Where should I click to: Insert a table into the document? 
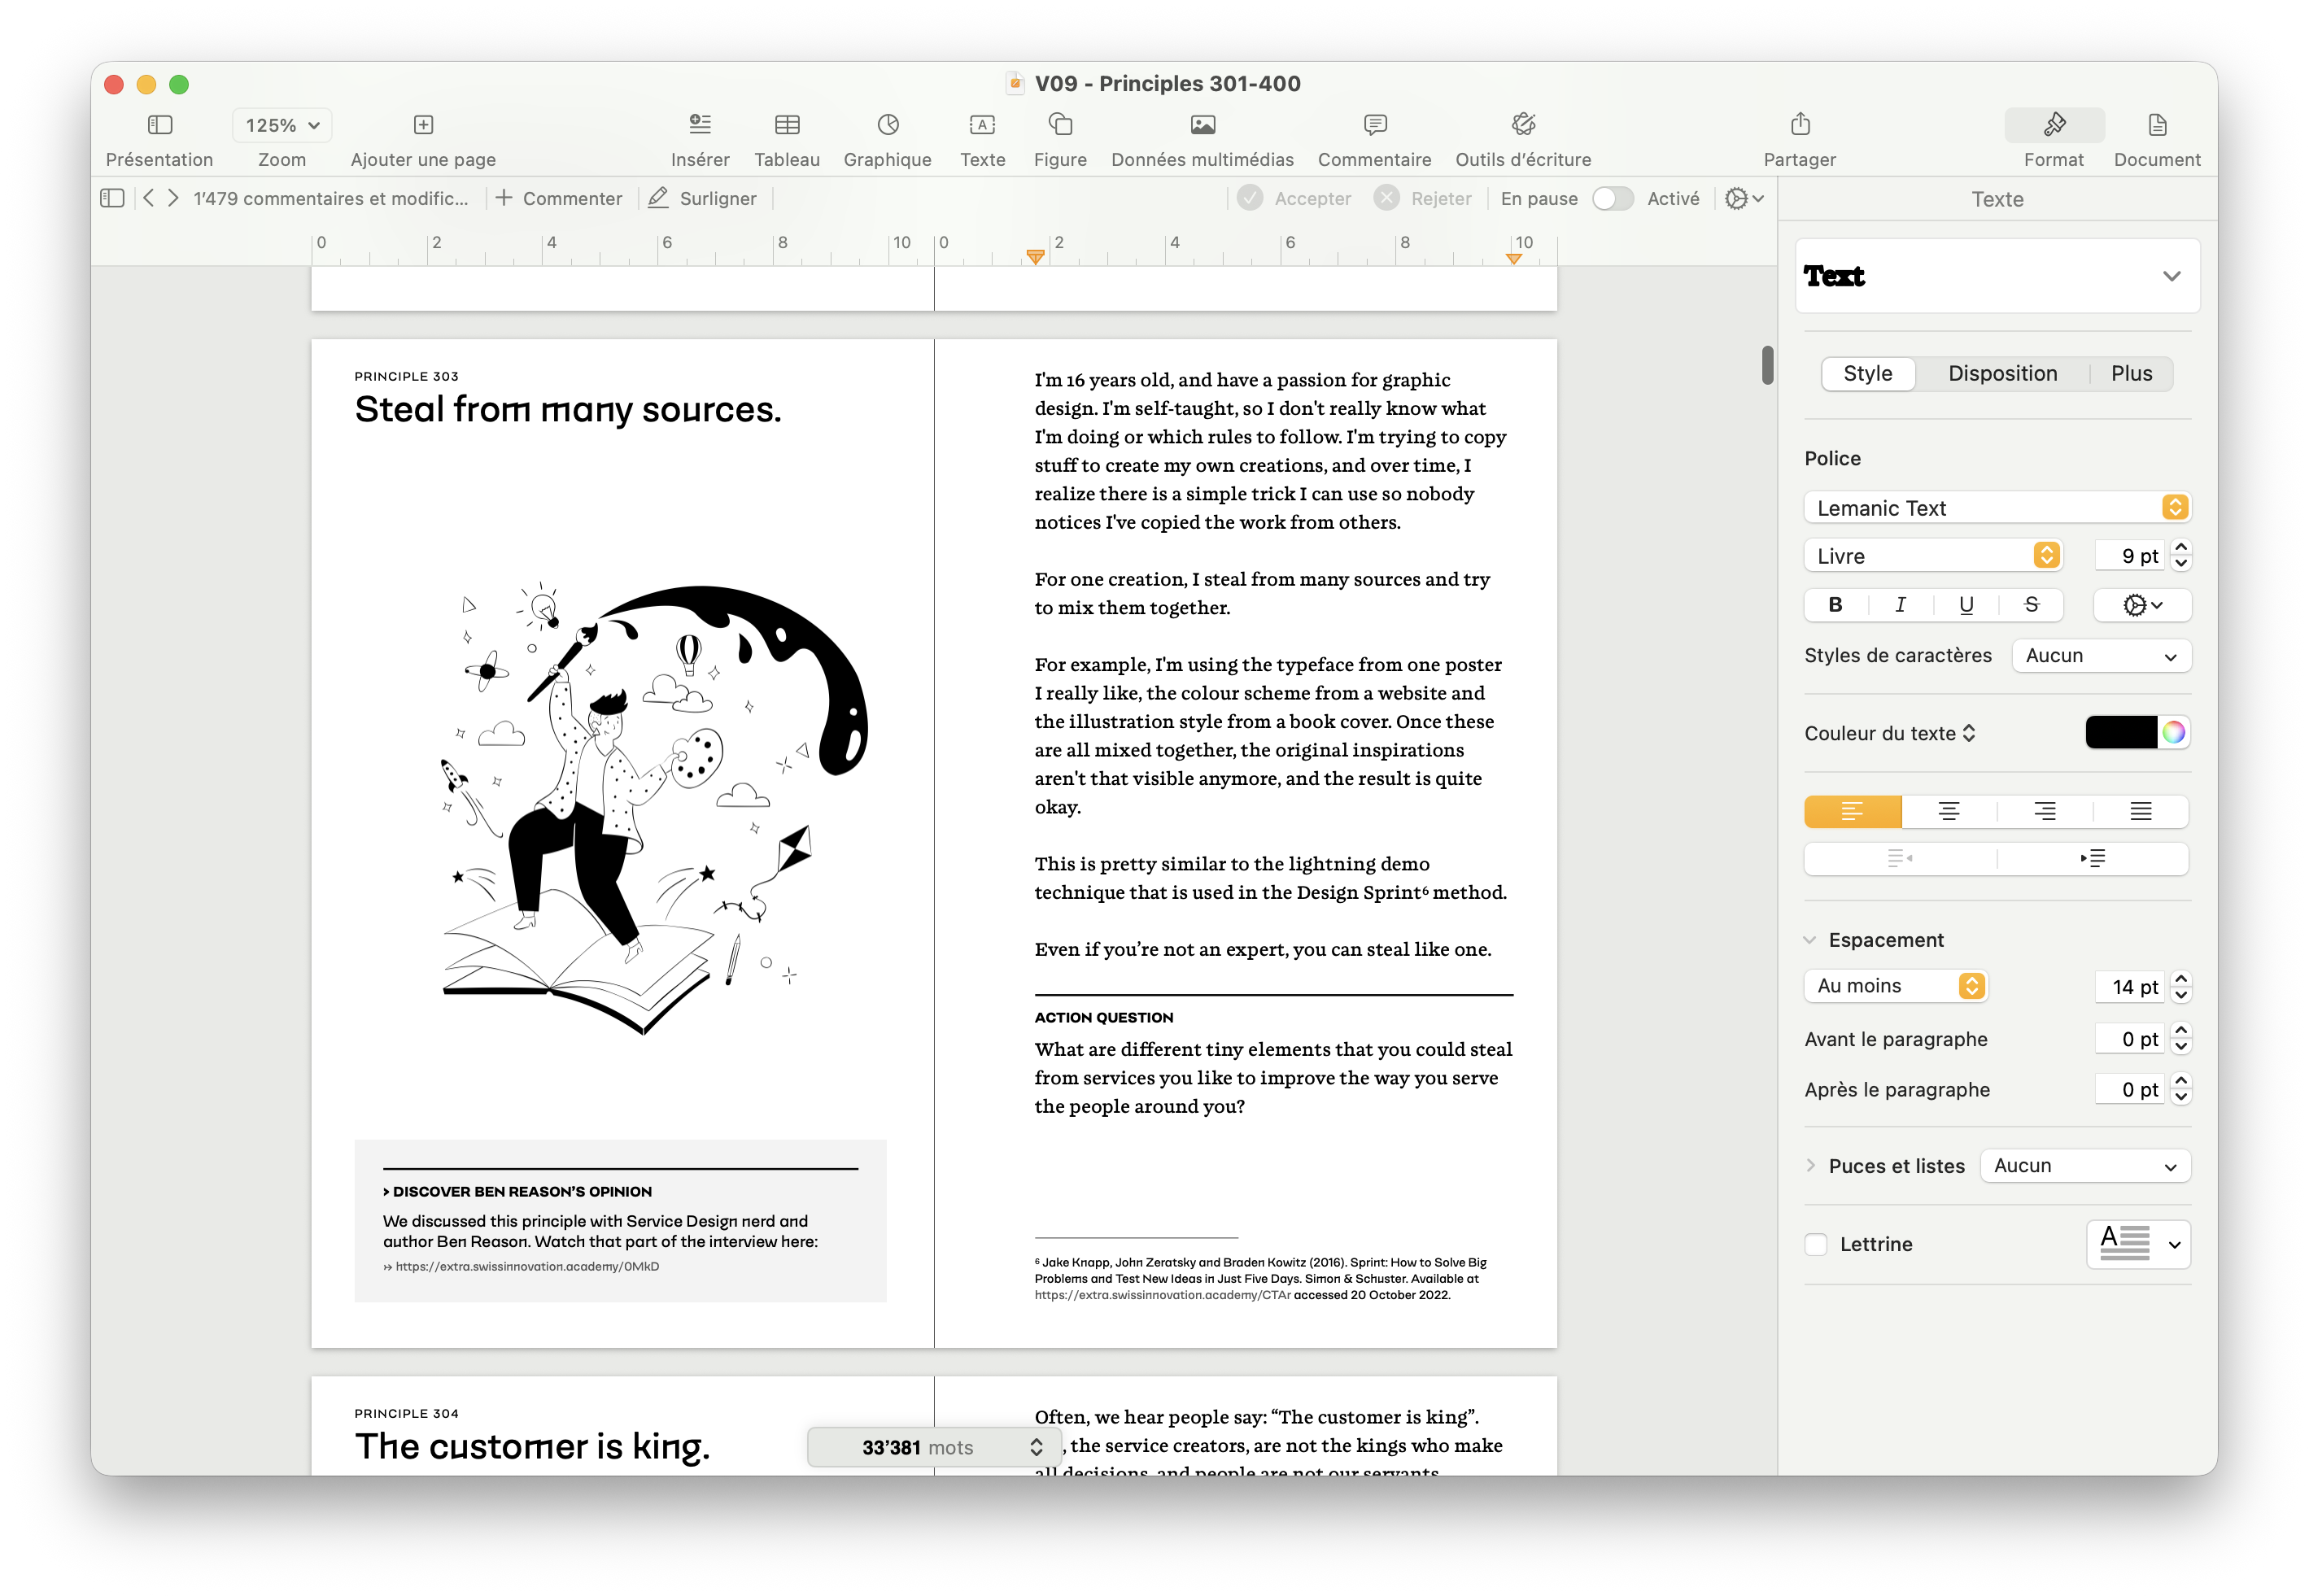787,137
